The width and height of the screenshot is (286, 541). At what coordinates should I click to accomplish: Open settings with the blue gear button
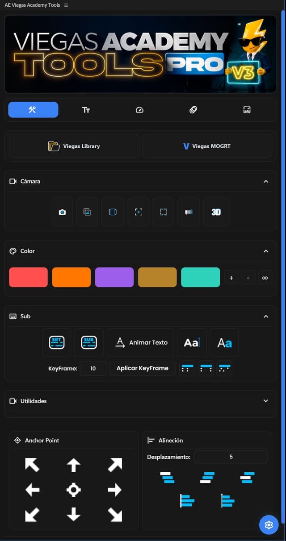coord(269,525)
